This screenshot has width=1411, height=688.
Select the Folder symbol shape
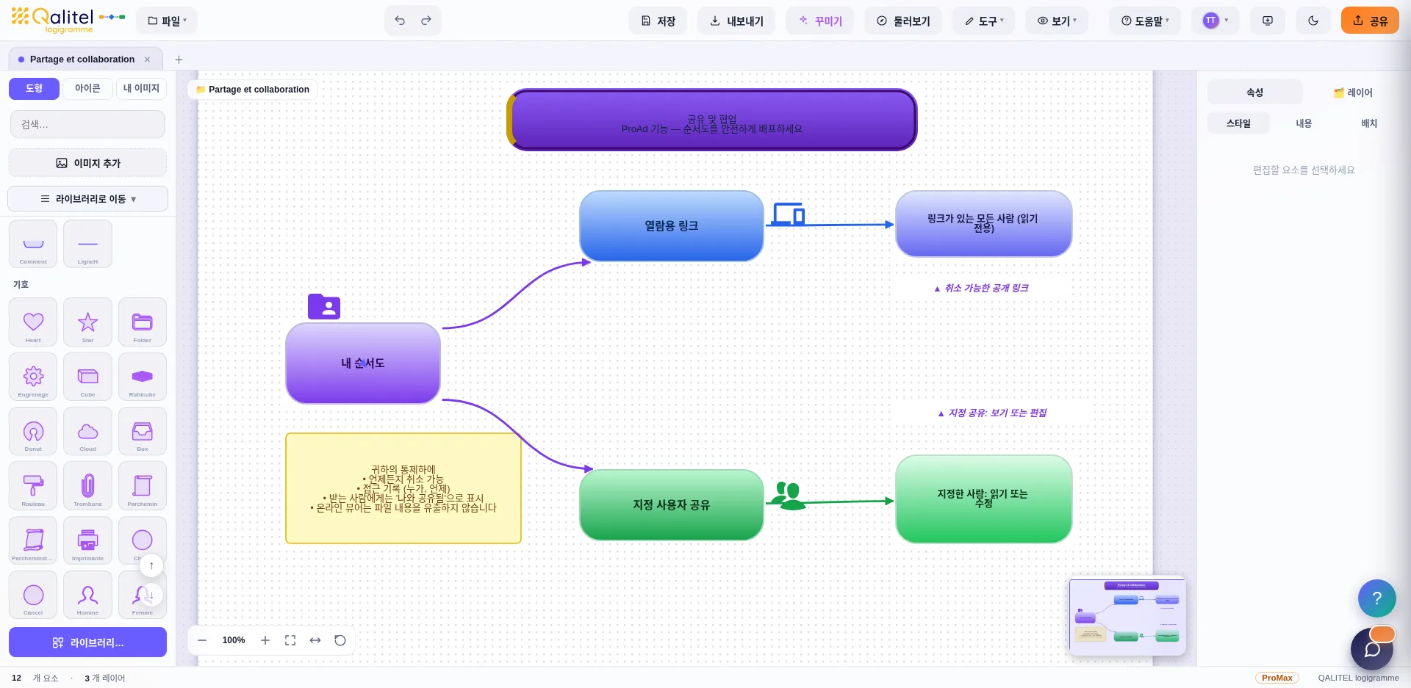[143, 322]
